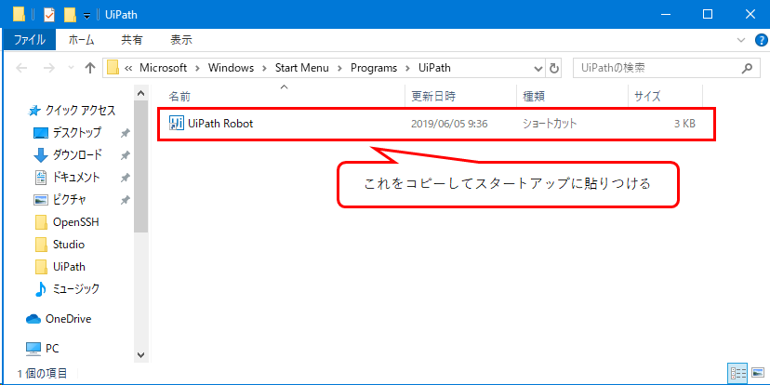Open ミュージック in navigation pane
The image size is (770, 385).
coord(76,288)
